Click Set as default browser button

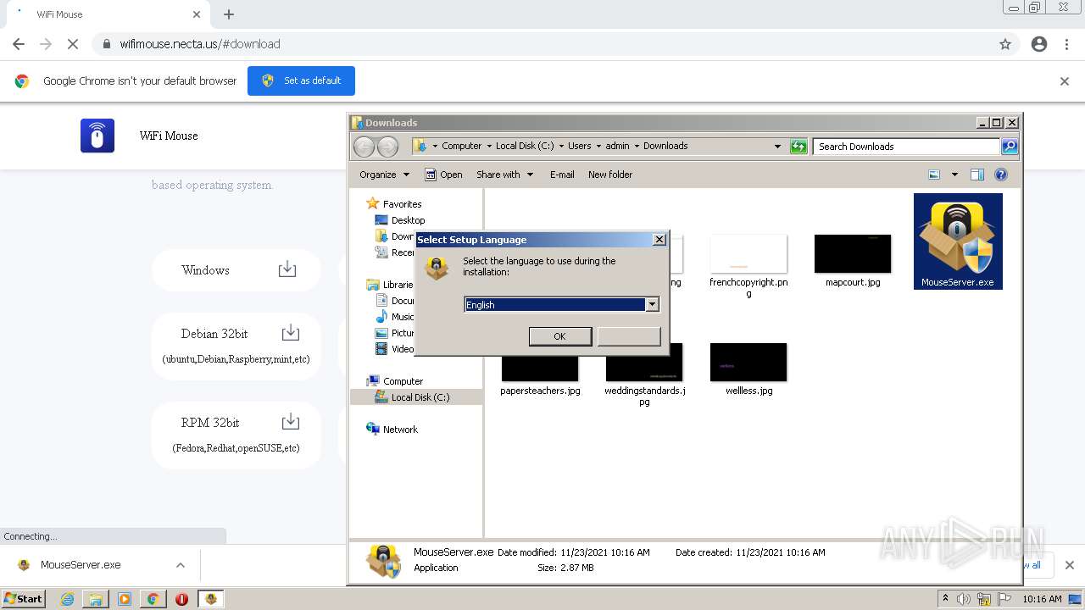301,80
